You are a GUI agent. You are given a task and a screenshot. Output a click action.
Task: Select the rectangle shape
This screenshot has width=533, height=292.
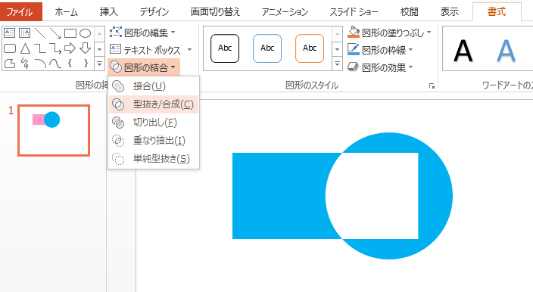pyautogui.click(x=70, y=33)
